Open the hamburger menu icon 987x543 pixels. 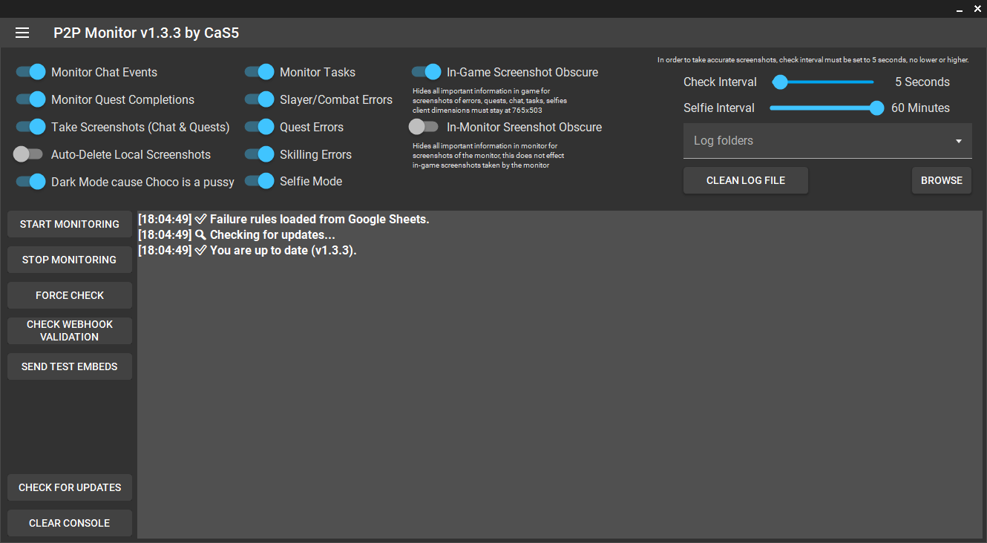click(x=22, y=33)
